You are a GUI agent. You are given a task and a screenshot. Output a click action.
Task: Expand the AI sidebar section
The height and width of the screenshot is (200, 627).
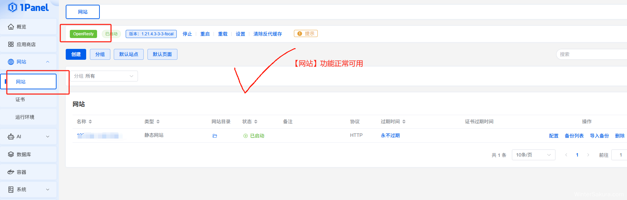(48, 137)
